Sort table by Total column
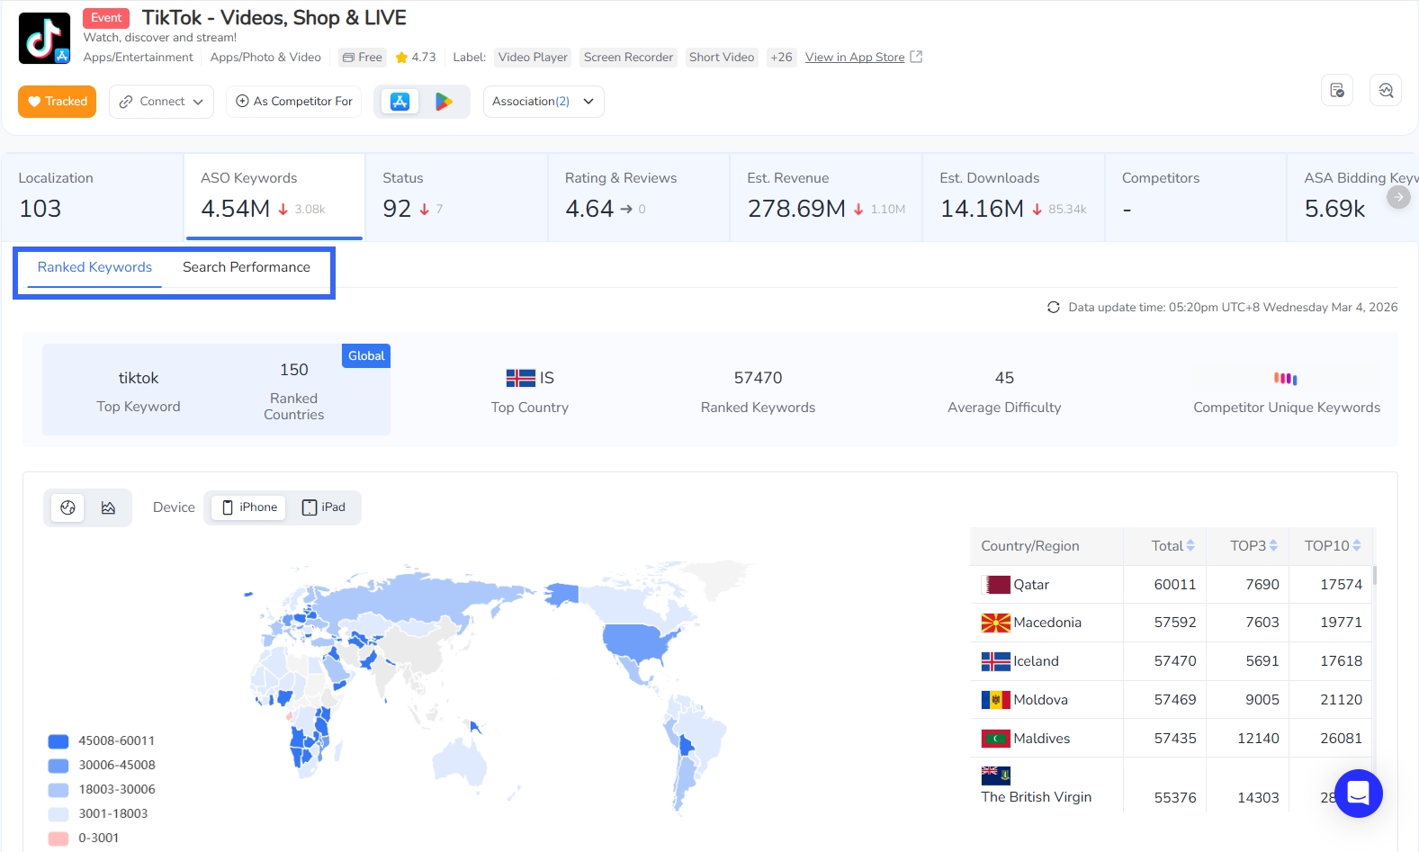 (1172, 546)
